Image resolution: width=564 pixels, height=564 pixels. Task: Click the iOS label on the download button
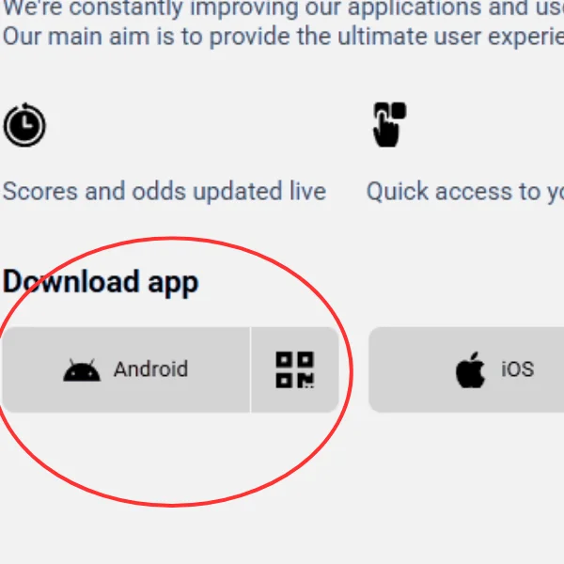pyautogui.click(x=518, y=369)
